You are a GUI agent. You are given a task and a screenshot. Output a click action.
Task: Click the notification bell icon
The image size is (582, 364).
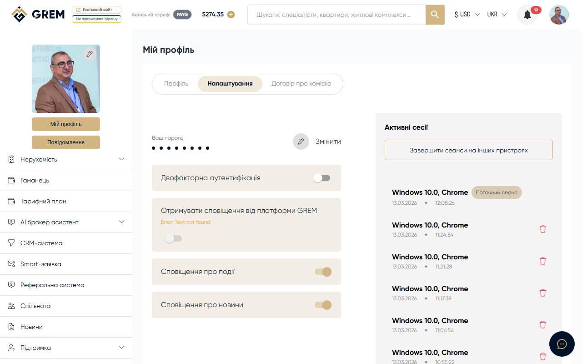tap(527, 15)
